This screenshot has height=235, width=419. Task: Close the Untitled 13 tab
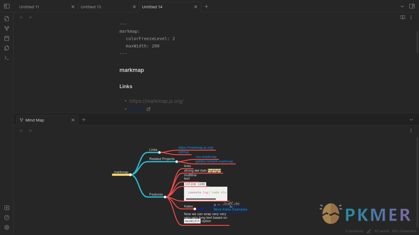[134, 7]
